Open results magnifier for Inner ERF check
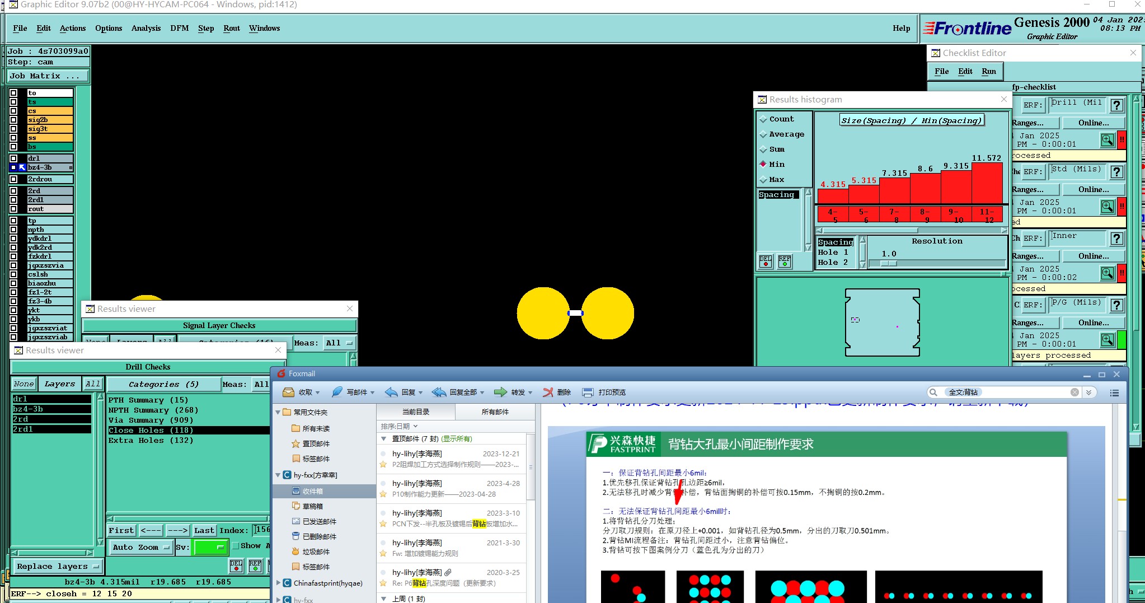 [1107, 273]
